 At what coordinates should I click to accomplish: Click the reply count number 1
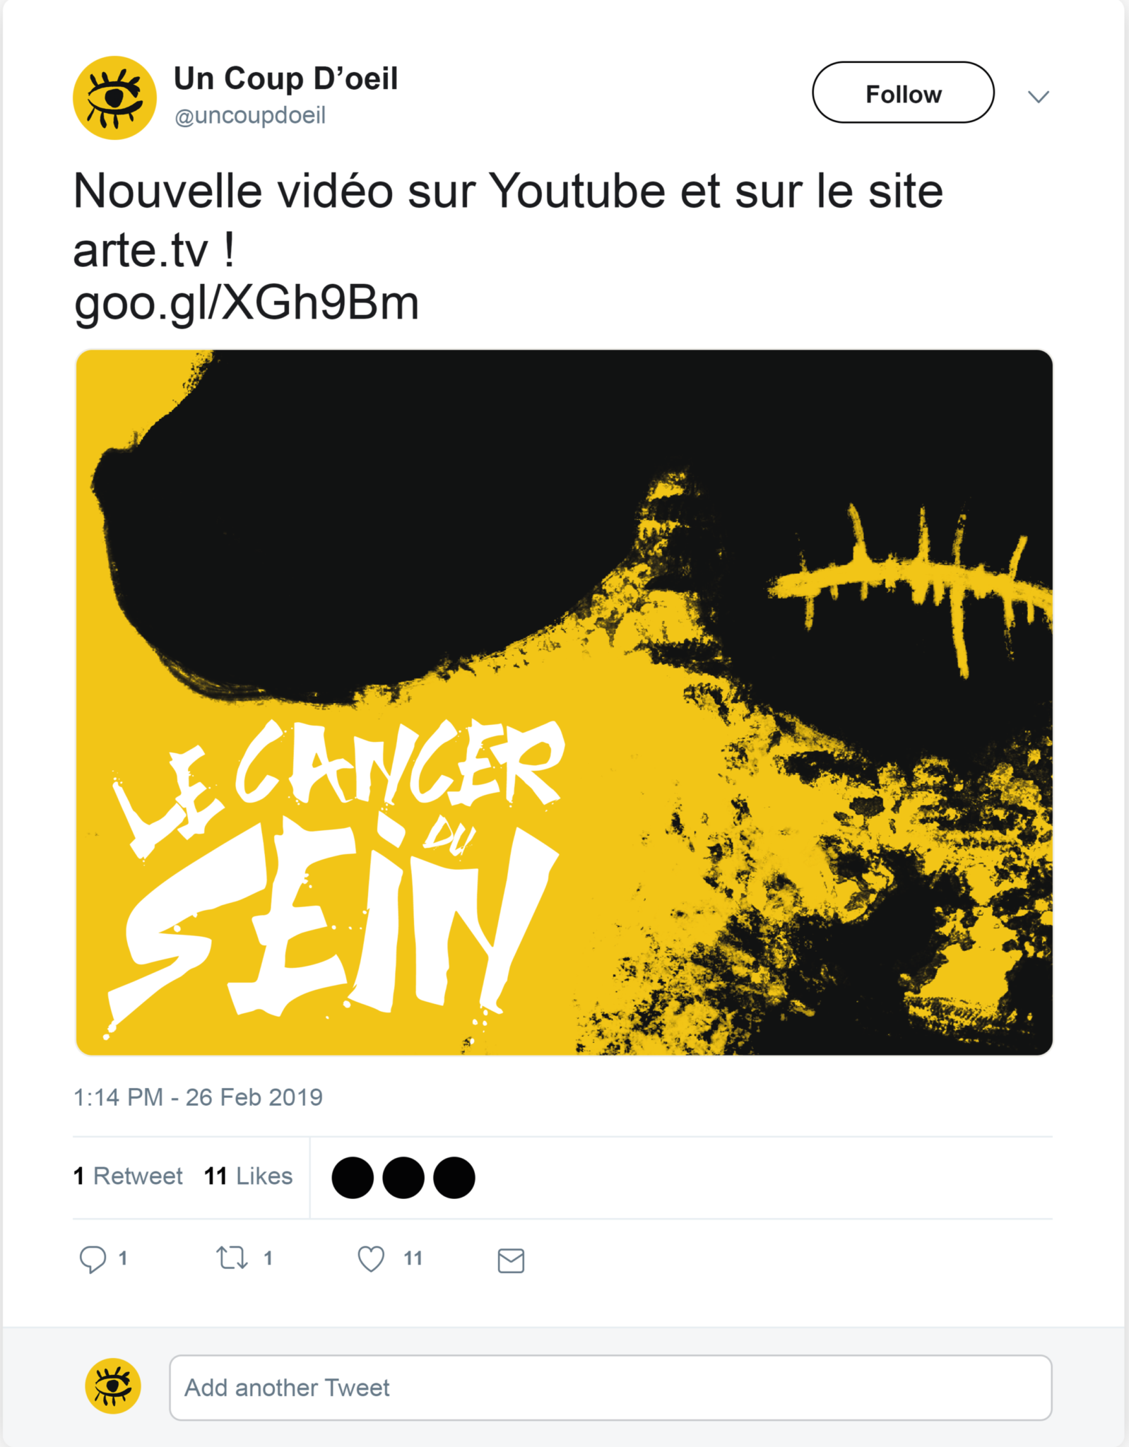(123, 1258)
